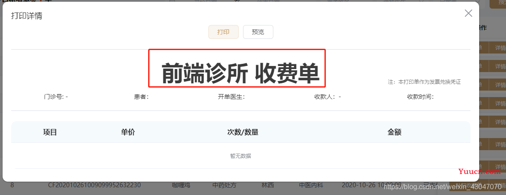Image resolution: width=506 pixels, height=195 pixels.
Task: Click the 打印 button
Action: (x=223, y=32)
